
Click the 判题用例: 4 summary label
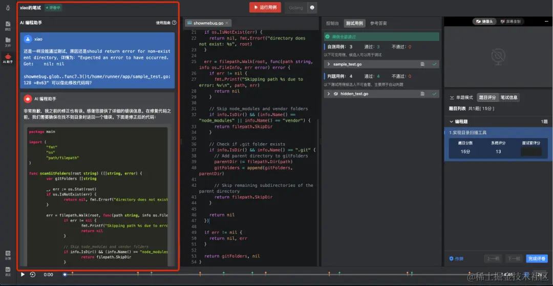click(x=340, y=76)
